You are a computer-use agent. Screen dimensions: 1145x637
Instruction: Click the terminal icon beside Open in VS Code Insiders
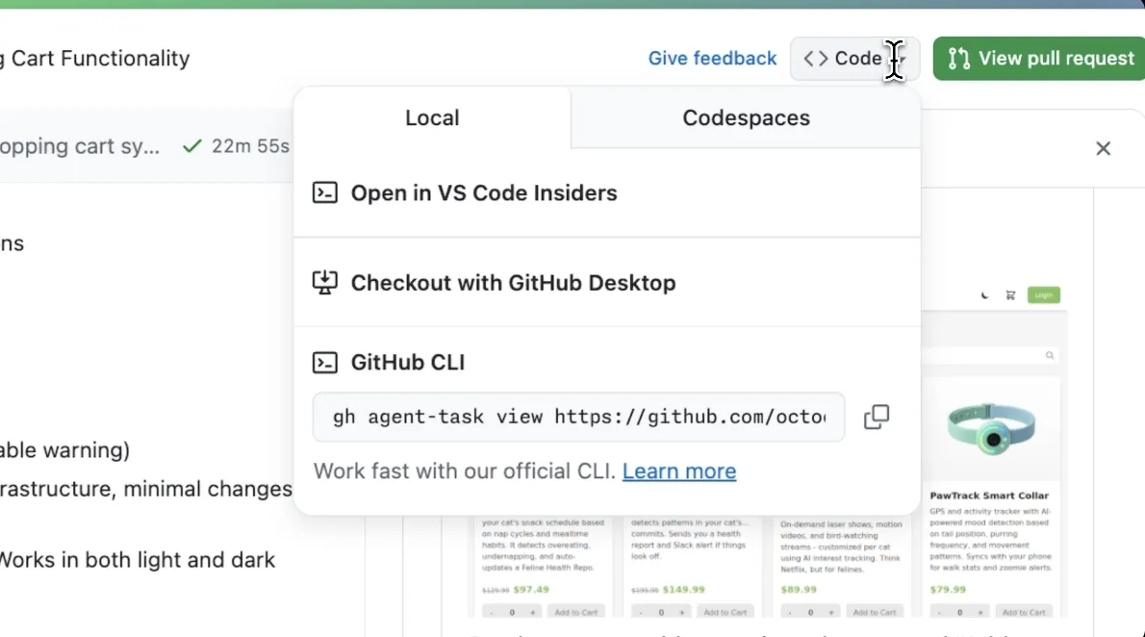coord(325,193)
